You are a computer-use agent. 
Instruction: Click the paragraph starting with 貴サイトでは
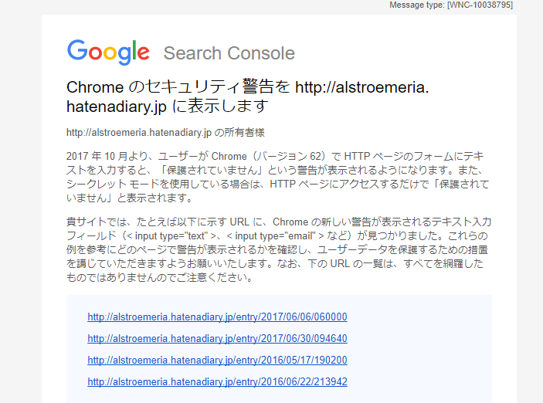pyautogui.click(x=279, y=249)
